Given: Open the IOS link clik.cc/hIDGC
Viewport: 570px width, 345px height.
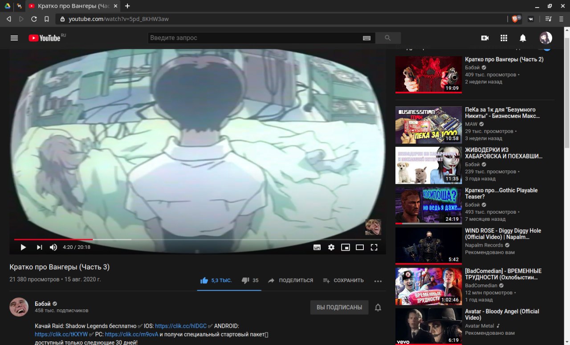Looking at the screenshot, I should coord(181,326).
